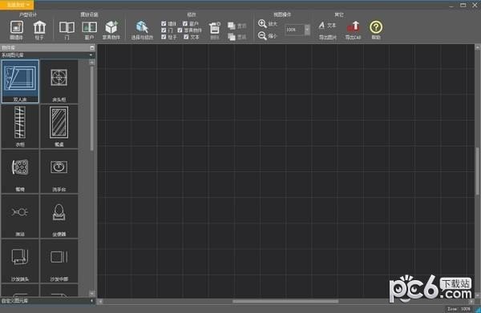This screenshot has height=313, width=481.
Task: Uncheck the text (文本) checkbox
Action: (x=186, y=37)
